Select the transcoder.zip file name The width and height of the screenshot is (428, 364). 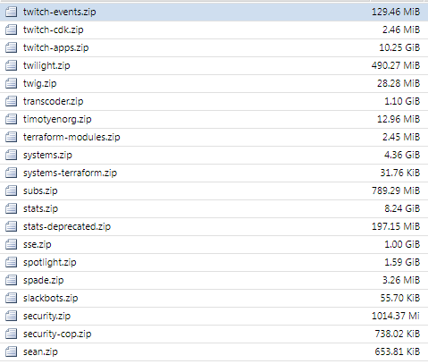54,101
